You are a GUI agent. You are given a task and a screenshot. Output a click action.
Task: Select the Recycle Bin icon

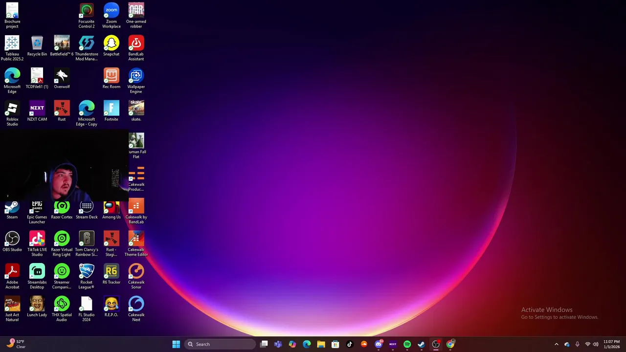(37, 46)
